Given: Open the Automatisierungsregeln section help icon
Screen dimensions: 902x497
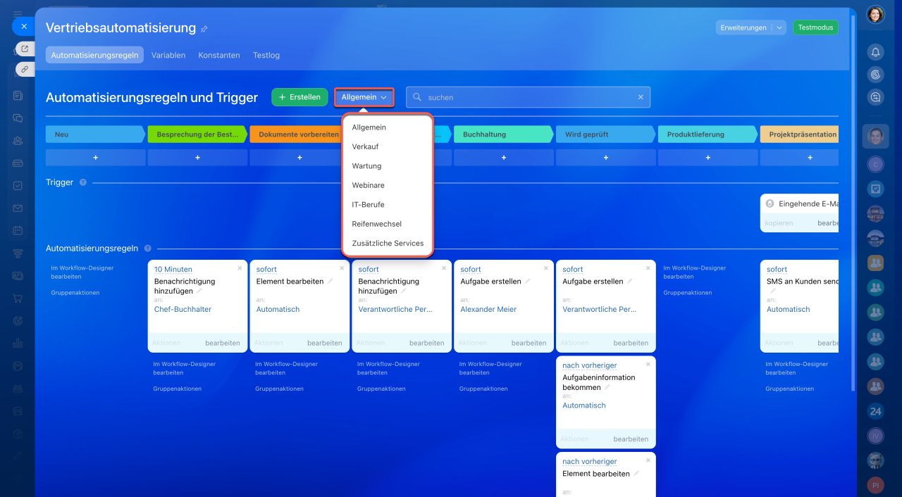Looking at the screenshot, I should tap(147, 249).
